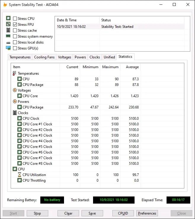The width and height of the screenshot is (195, 219).
Task: Stop the stability test
Action: coord(37,213)
